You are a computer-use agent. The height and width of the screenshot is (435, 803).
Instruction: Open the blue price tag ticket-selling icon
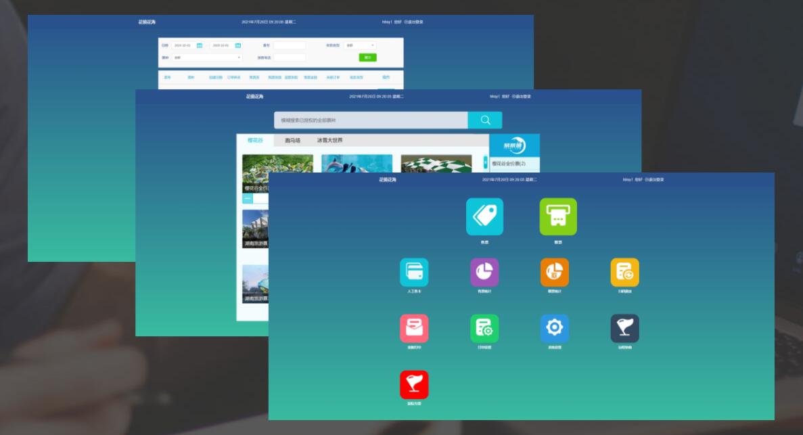484,216
